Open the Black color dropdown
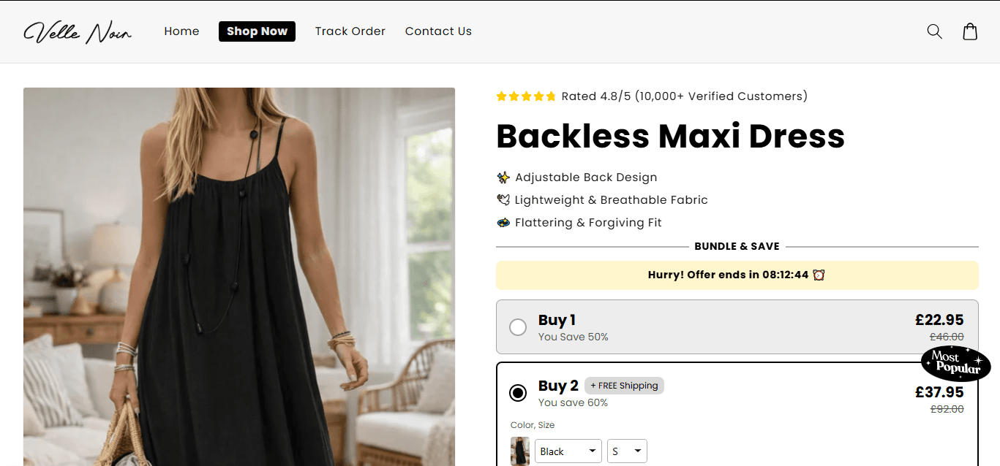This screenshot has height=466, width=1000. click(568, 451)
